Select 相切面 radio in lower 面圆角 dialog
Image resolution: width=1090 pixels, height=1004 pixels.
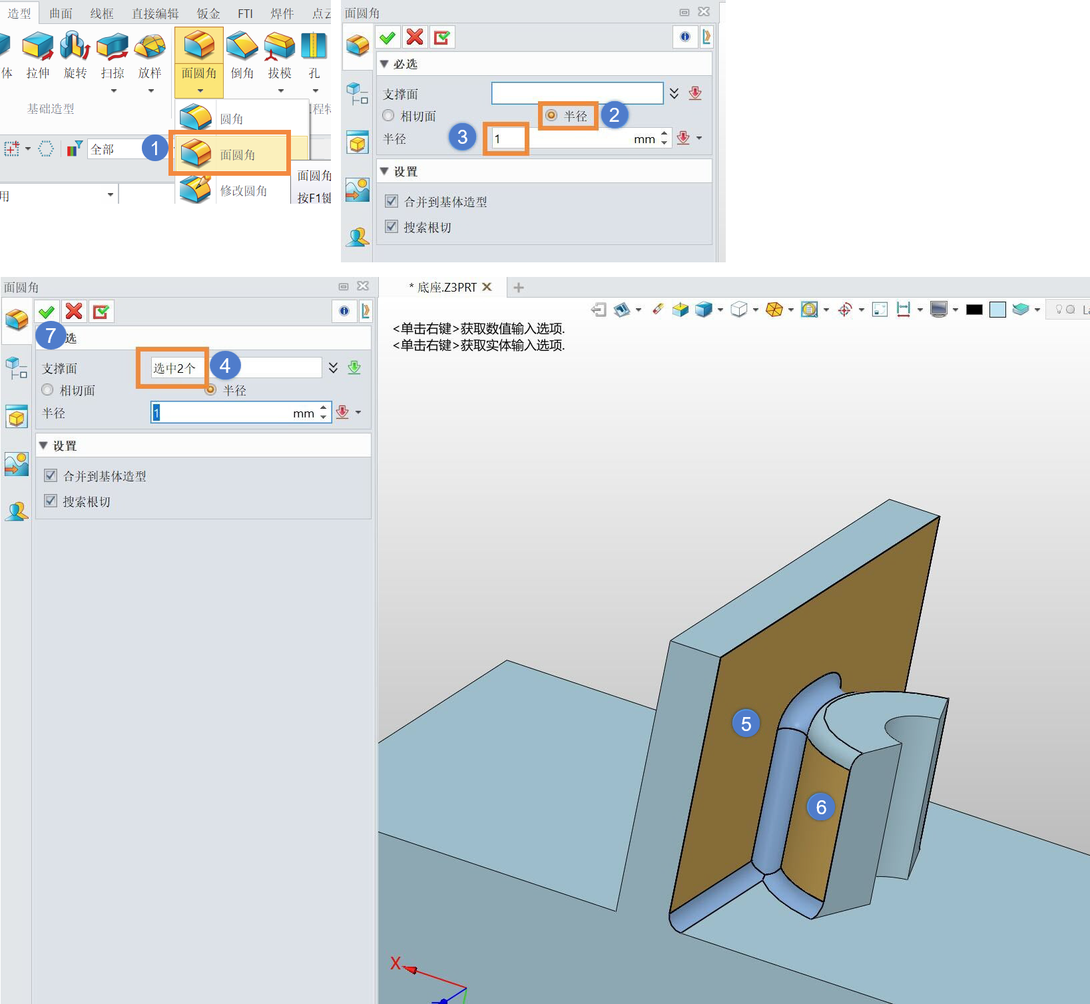pos(47,389)
